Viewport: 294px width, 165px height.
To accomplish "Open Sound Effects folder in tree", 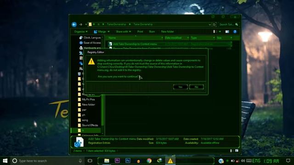I will pyautogui.click(x=88, y=125).
